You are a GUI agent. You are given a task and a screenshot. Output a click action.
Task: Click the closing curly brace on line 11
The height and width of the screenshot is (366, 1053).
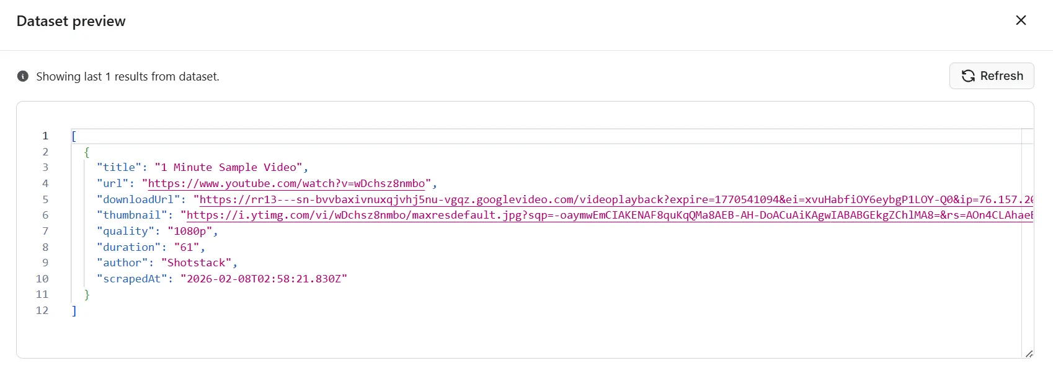87,295
